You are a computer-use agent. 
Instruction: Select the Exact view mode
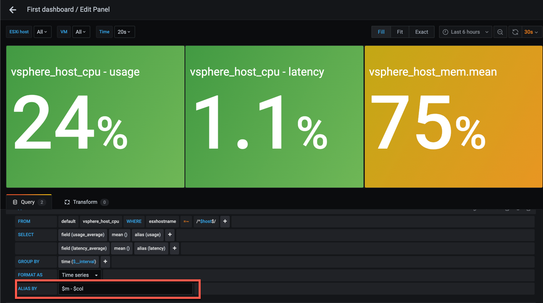click(422, 32)
